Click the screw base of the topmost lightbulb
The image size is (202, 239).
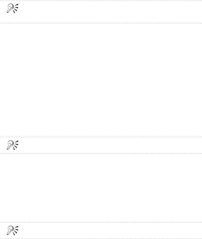pyautogui.click(x=8, y=12)
